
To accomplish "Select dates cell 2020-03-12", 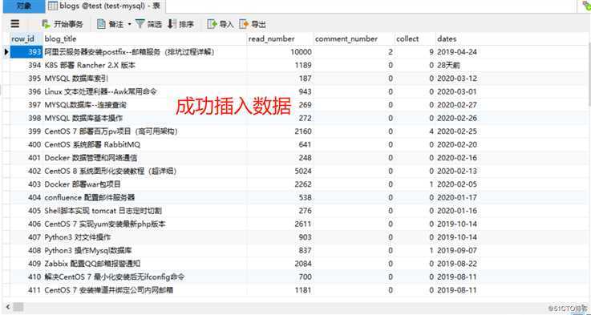I will [458, 79].
